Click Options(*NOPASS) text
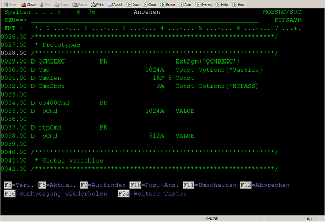The width and height of the screenshot is (325, 222). pos(228,86)
